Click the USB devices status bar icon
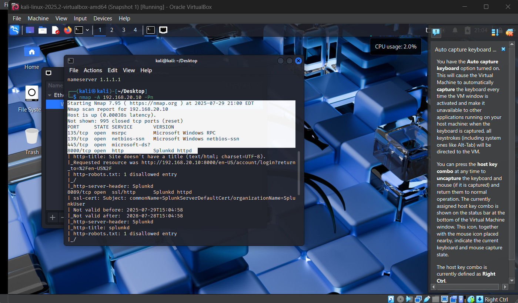Viewport: 518px width, 303px height. pyautogui.click(x=427, y=299)
